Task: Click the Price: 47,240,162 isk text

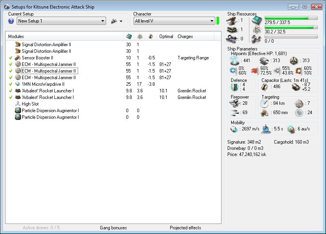Action: tap(247, 154)
